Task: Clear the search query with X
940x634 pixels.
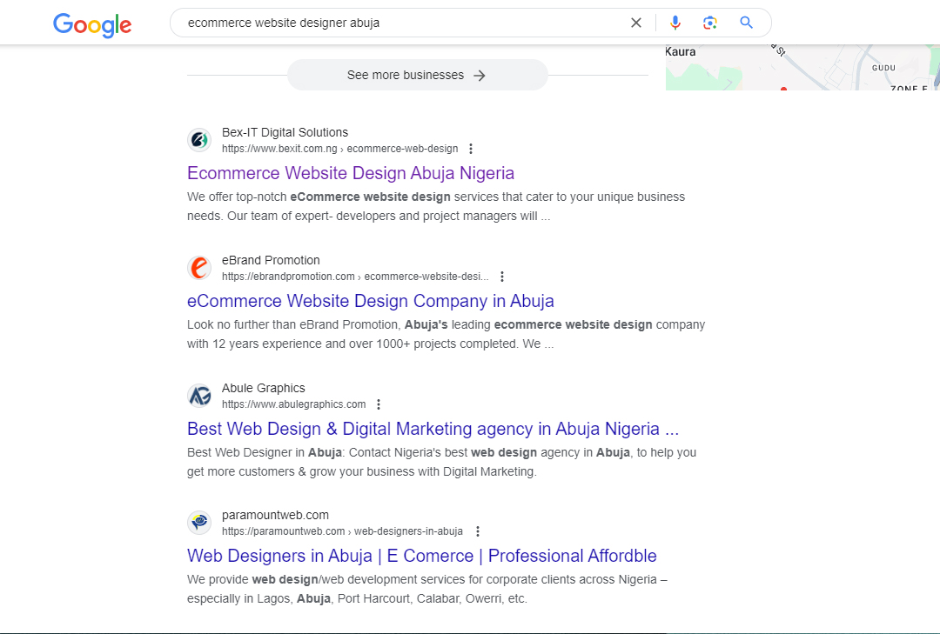Action: 636,23
